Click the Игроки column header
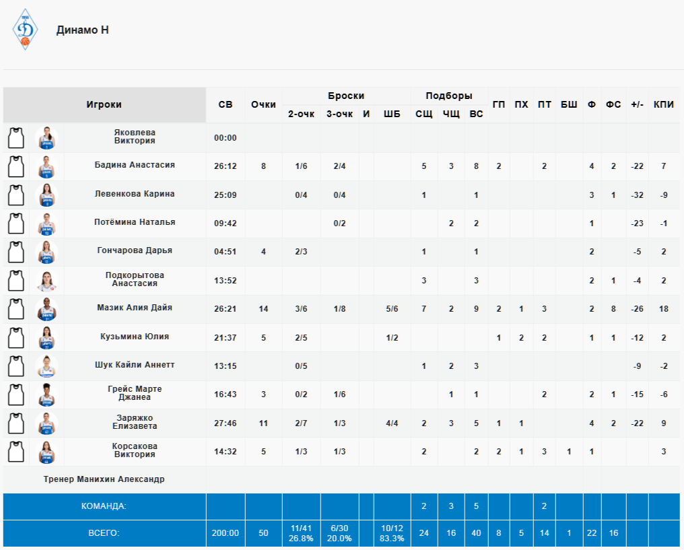The width and height of the screenshot is (684, 550). pyautogui.click(x=104, y=104)
